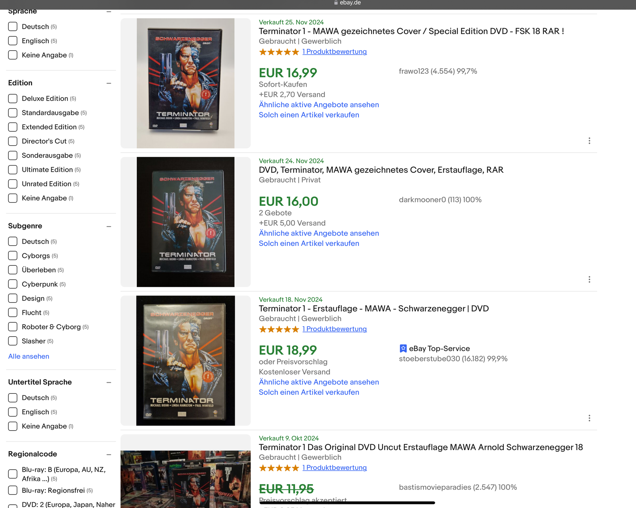Check the Flucht subgenre filter
This screenshot has width=636, height=508.
click(13, 313)
